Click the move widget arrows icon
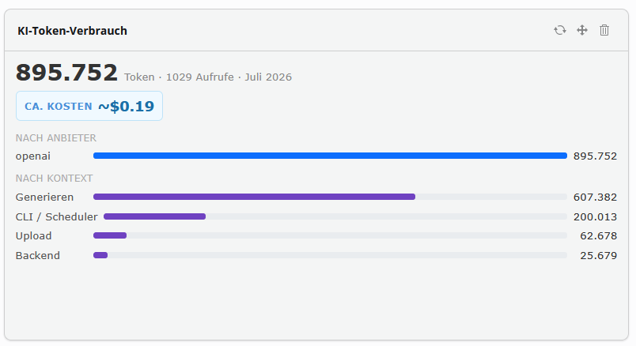 (582, 30)
